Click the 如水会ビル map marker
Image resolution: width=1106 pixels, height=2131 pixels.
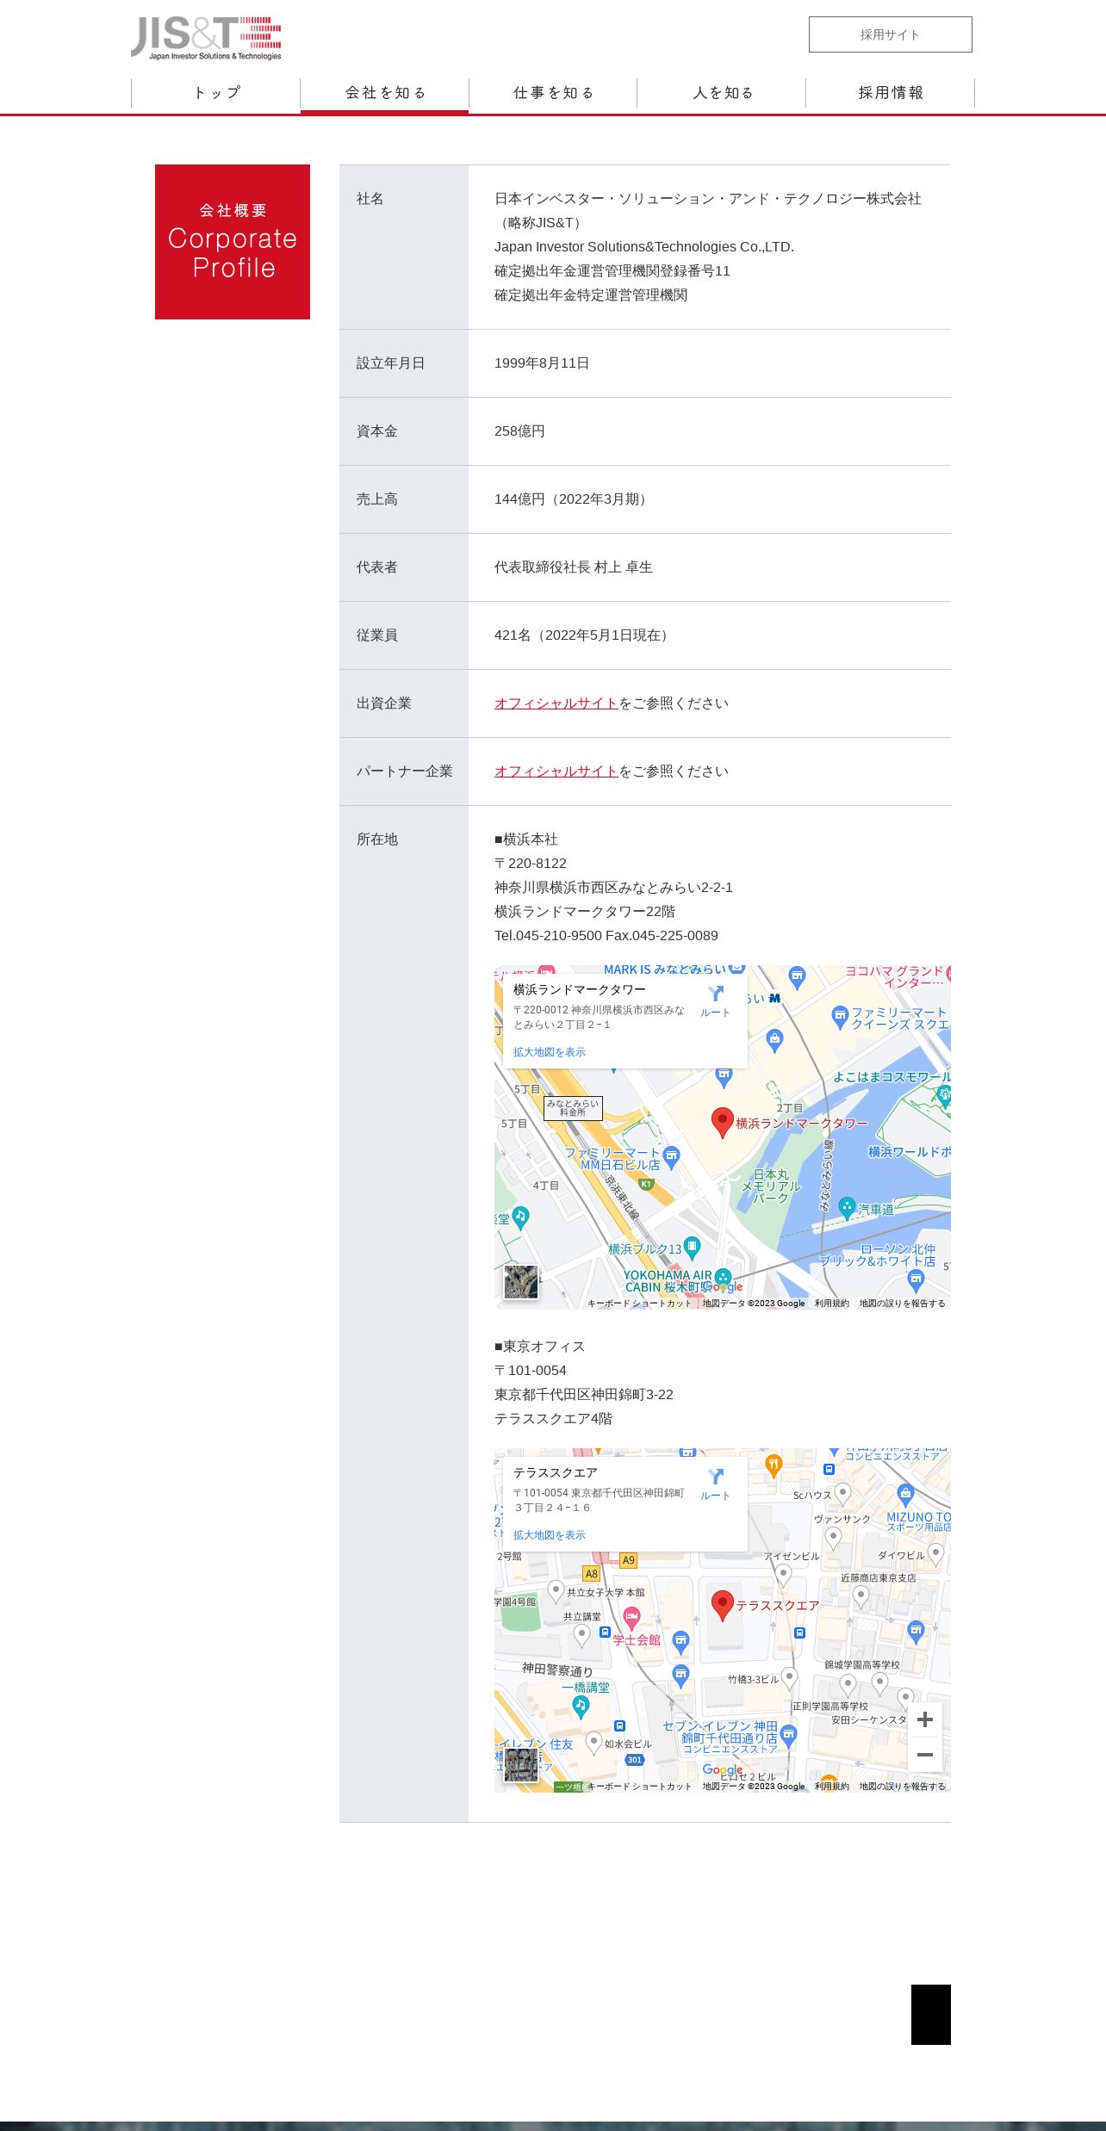click(593, 1743)
